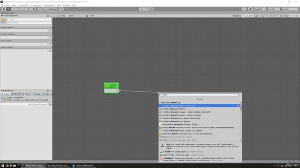Open the Window menu

(67, 5)
